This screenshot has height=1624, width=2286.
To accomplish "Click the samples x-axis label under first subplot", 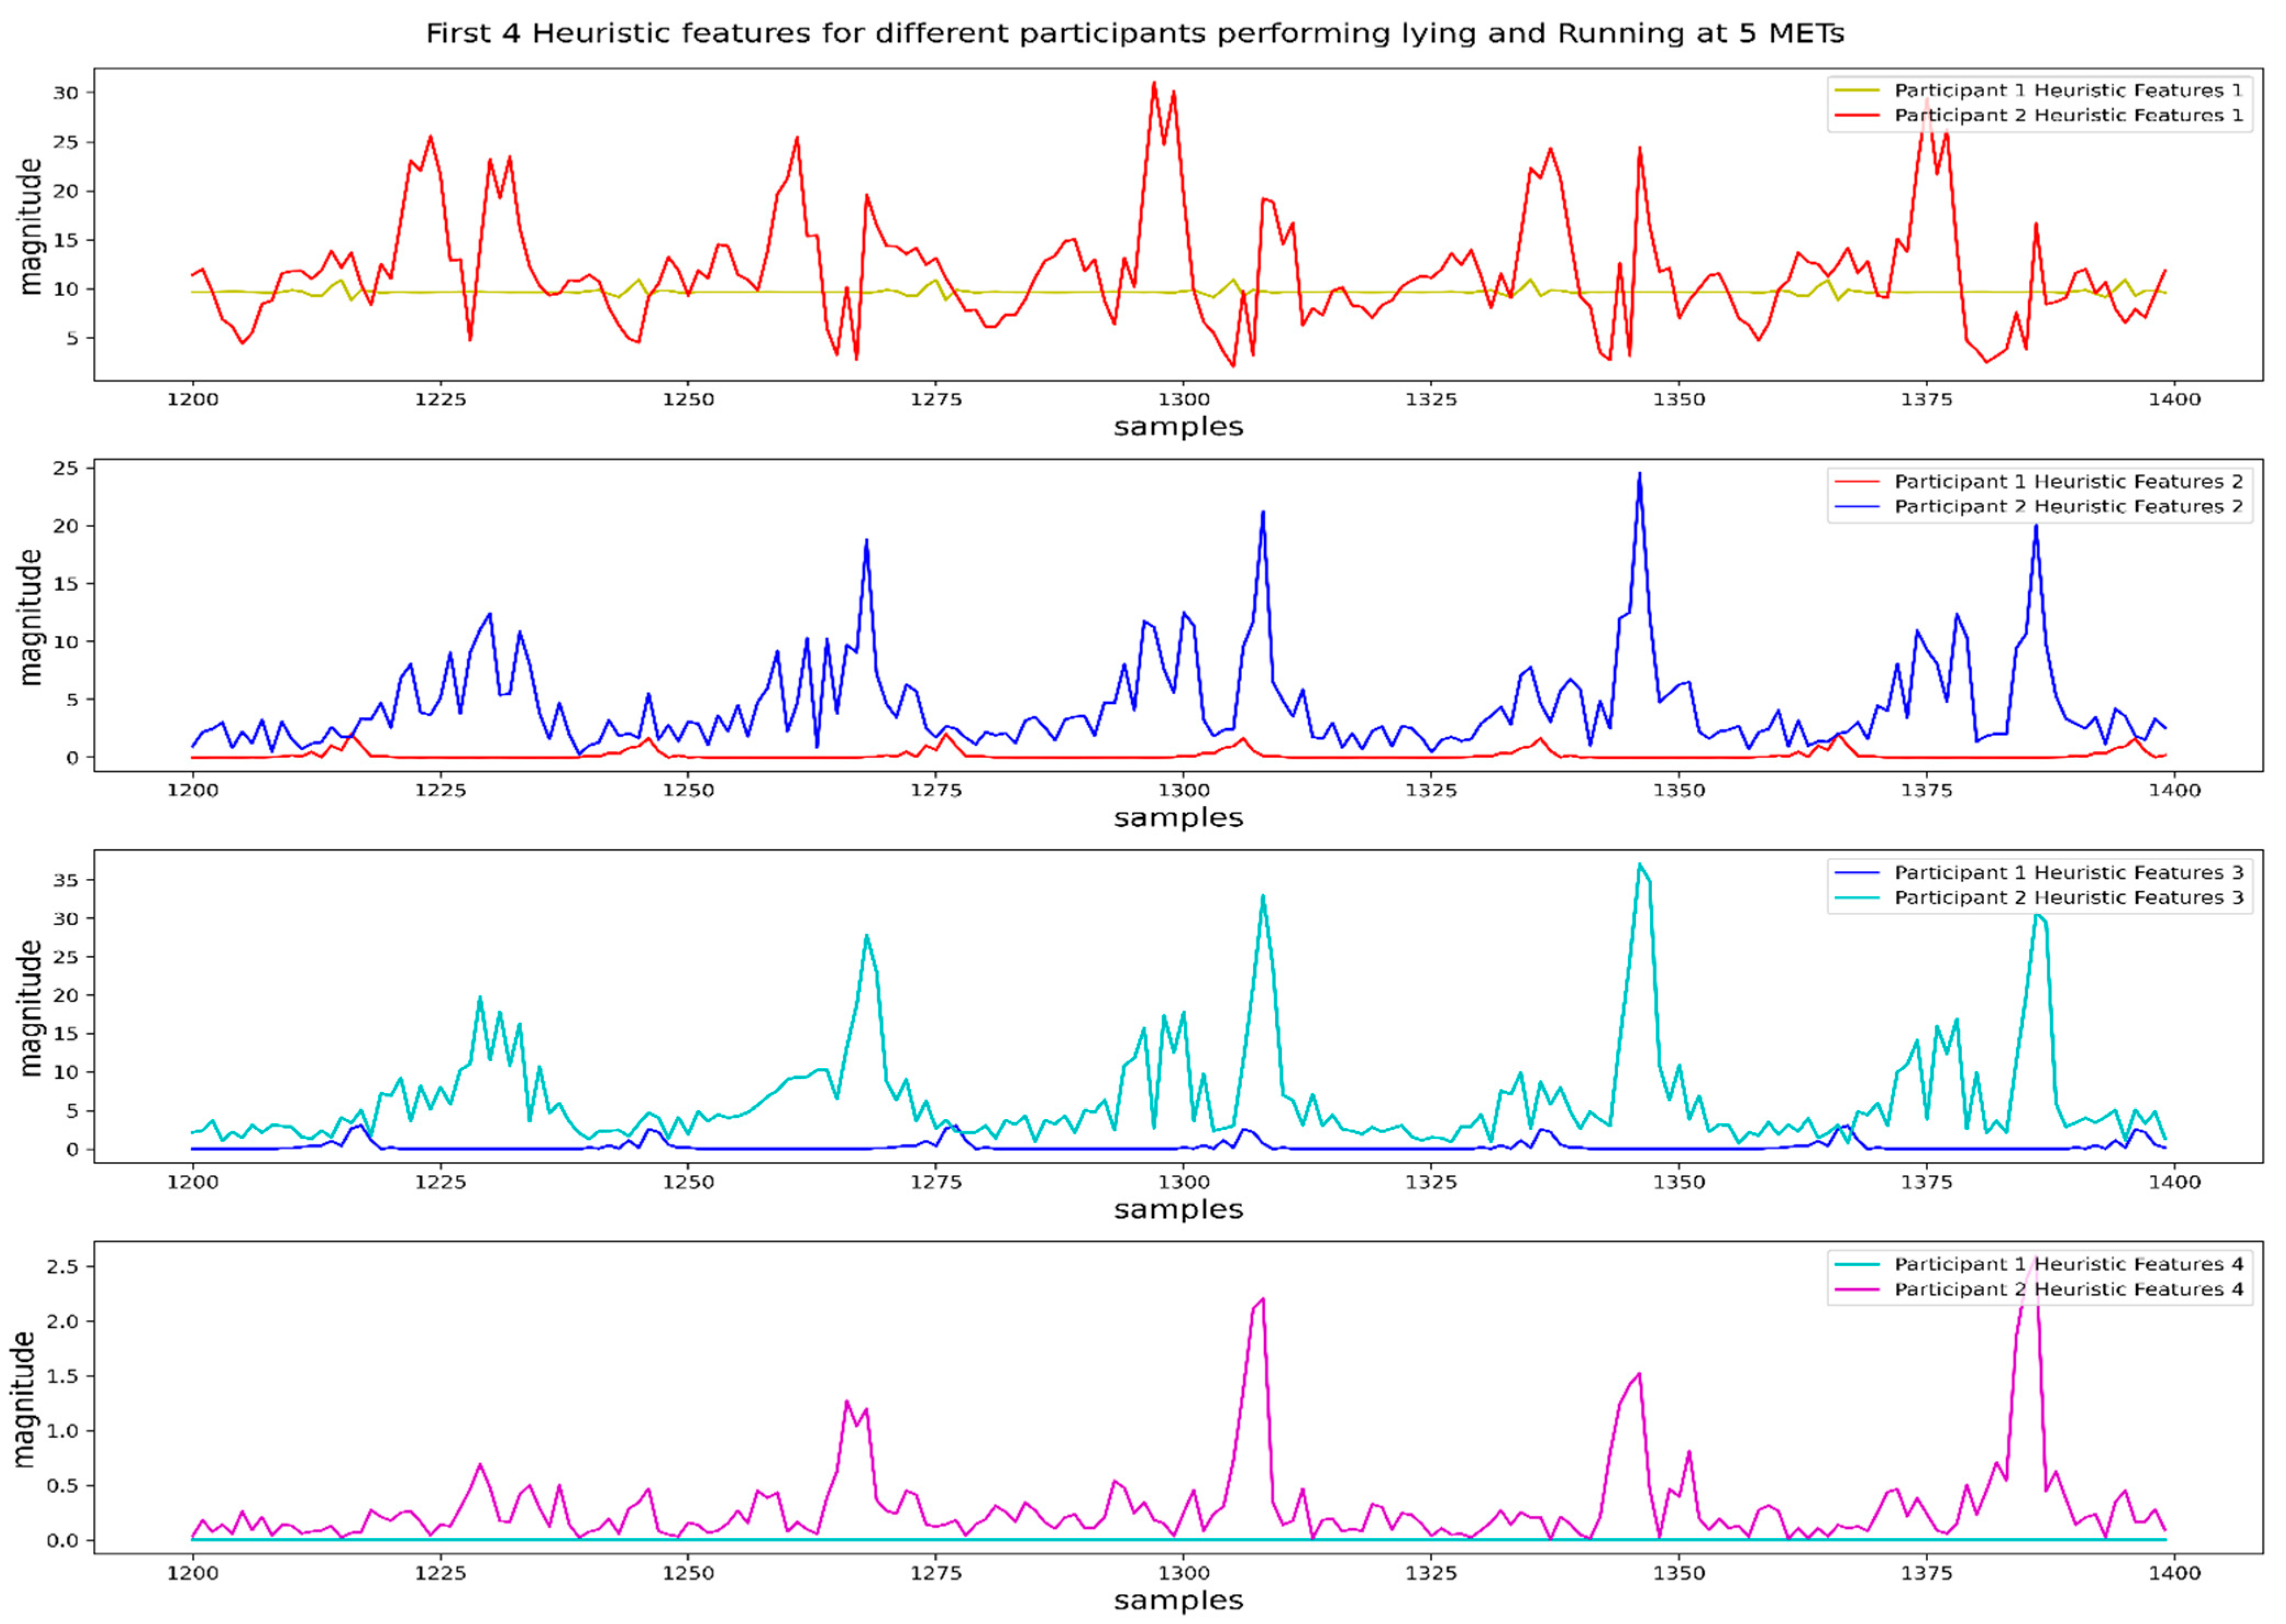I will [x=1178, y=427].
